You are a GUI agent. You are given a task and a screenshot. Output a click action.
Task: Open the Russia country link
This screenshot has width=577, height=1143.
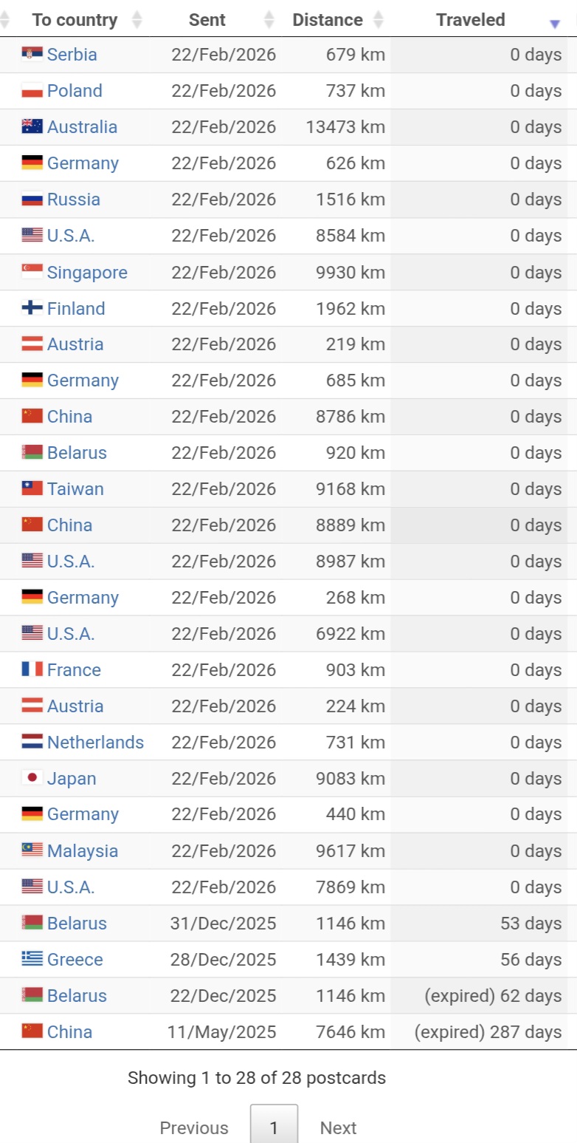click(73, 199)
